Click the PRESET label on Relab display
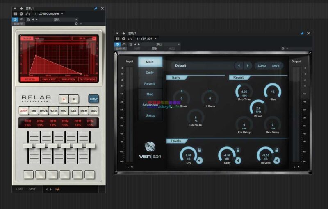This screenshot has height=209, width=328. (27, 38)
